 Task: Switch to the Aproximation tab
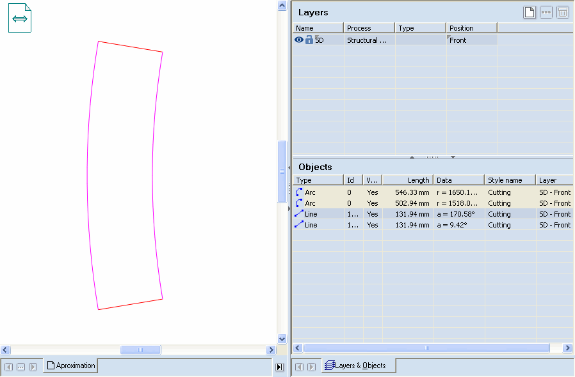[70, 365]
